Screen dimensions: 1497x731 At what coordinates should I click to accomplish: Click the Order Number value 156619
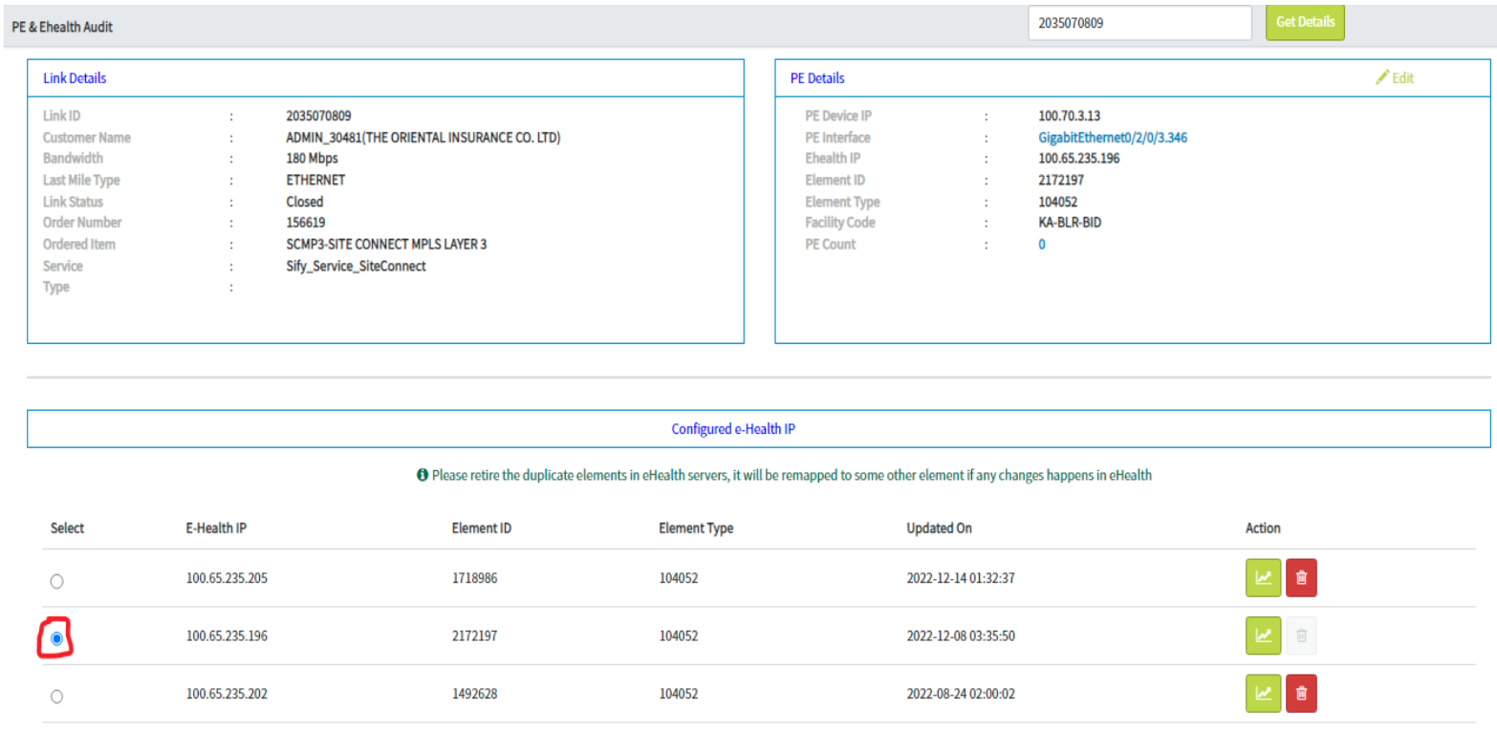[x=306, y=223]
